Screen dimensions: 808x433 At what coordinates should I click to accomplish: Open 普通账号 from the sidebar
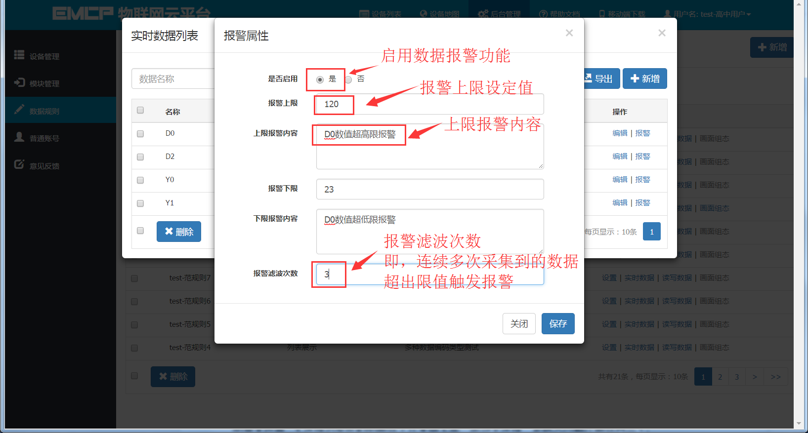[x=37, y=138]
